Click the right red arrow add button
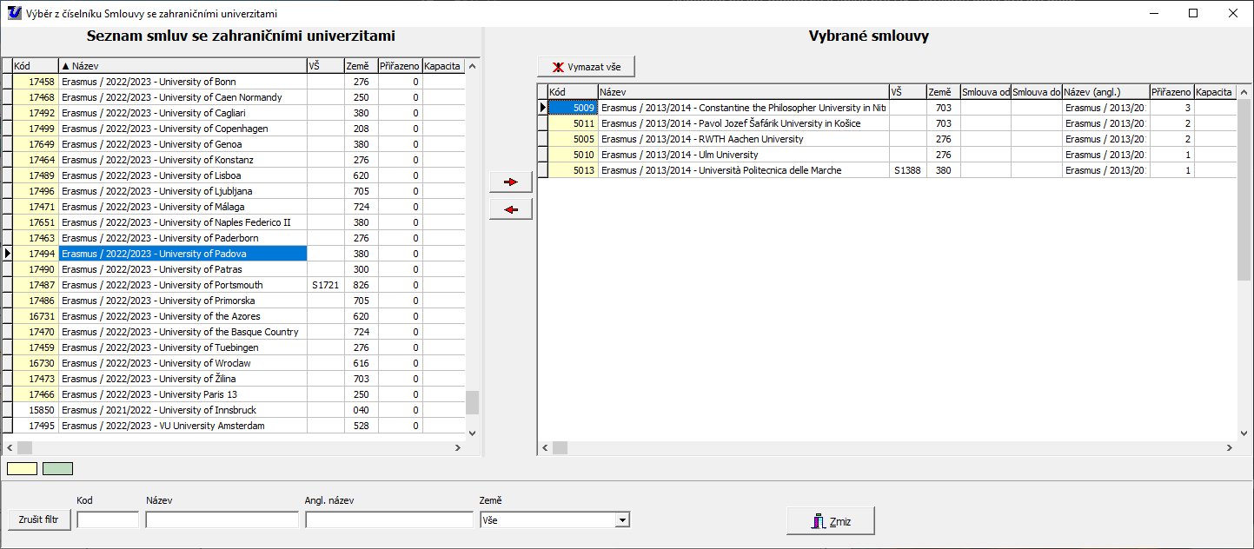The image size is (1254, 549). (511, 182)
